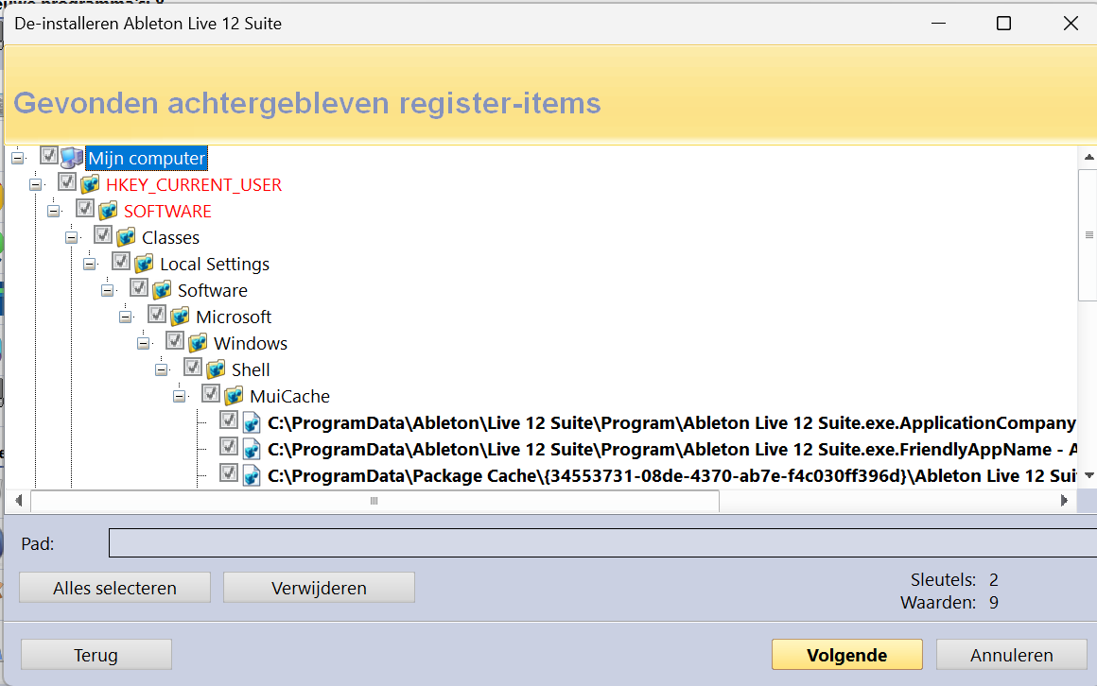Collapse the Classes tree node

pos(71,238)
